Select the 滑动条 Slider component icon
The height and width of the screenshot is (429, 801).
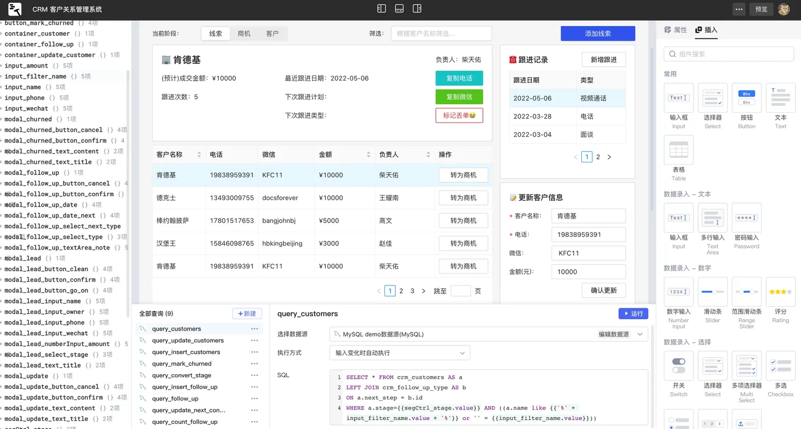[x=713, y=292]
